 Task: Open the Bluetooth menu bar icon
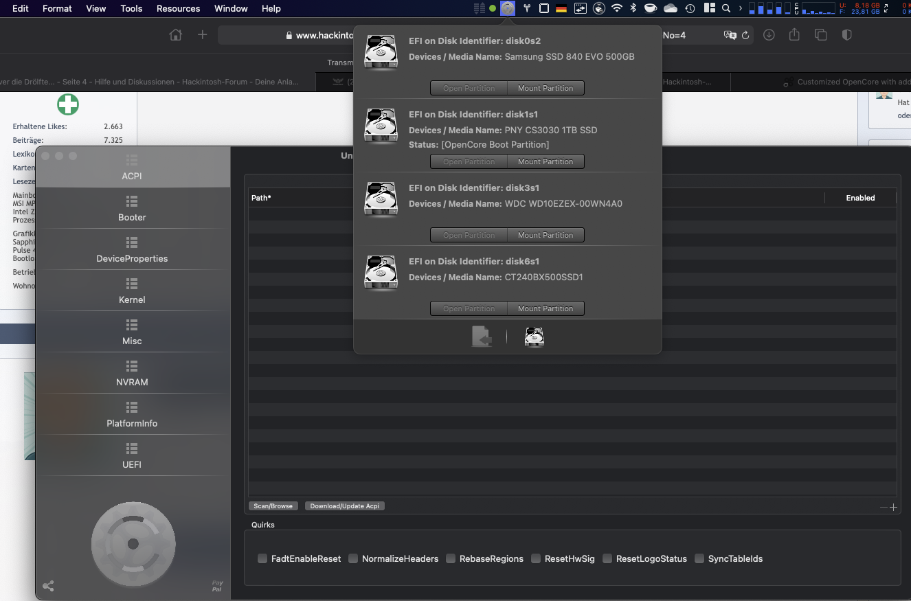click(x=633, y=8)
